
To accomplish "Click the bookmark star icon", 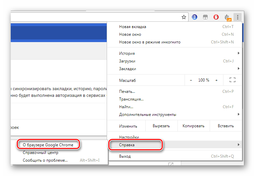I will coord(184,17).
